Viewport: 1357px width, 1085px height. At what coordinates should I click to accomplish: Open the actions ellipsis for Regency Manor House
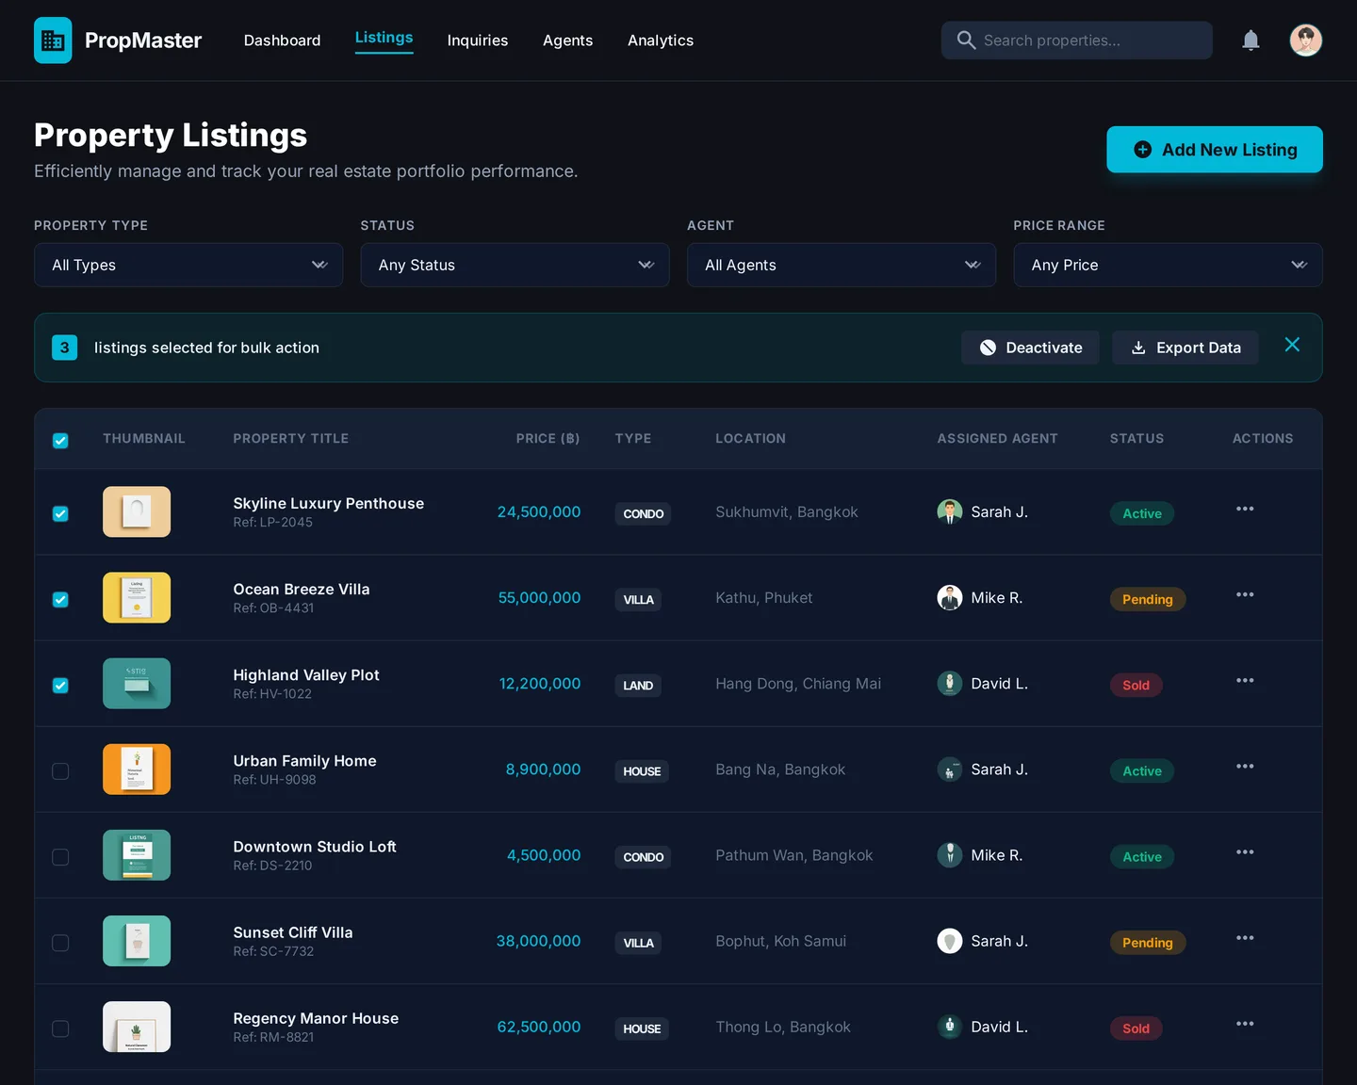pyautogui.click(x=1245, y=1023)
